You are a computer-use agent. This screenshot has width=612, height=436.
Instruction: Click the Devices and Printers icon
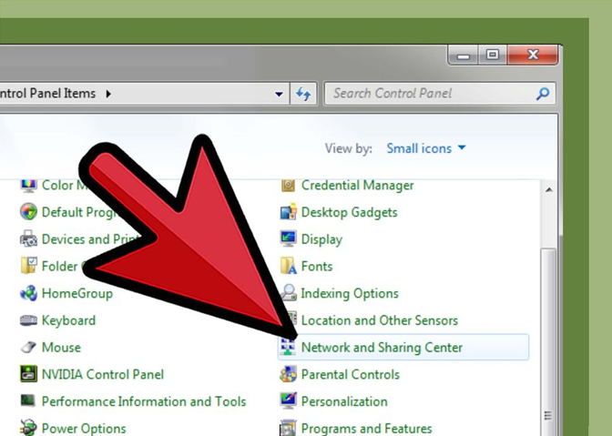[x=28, y=238]
